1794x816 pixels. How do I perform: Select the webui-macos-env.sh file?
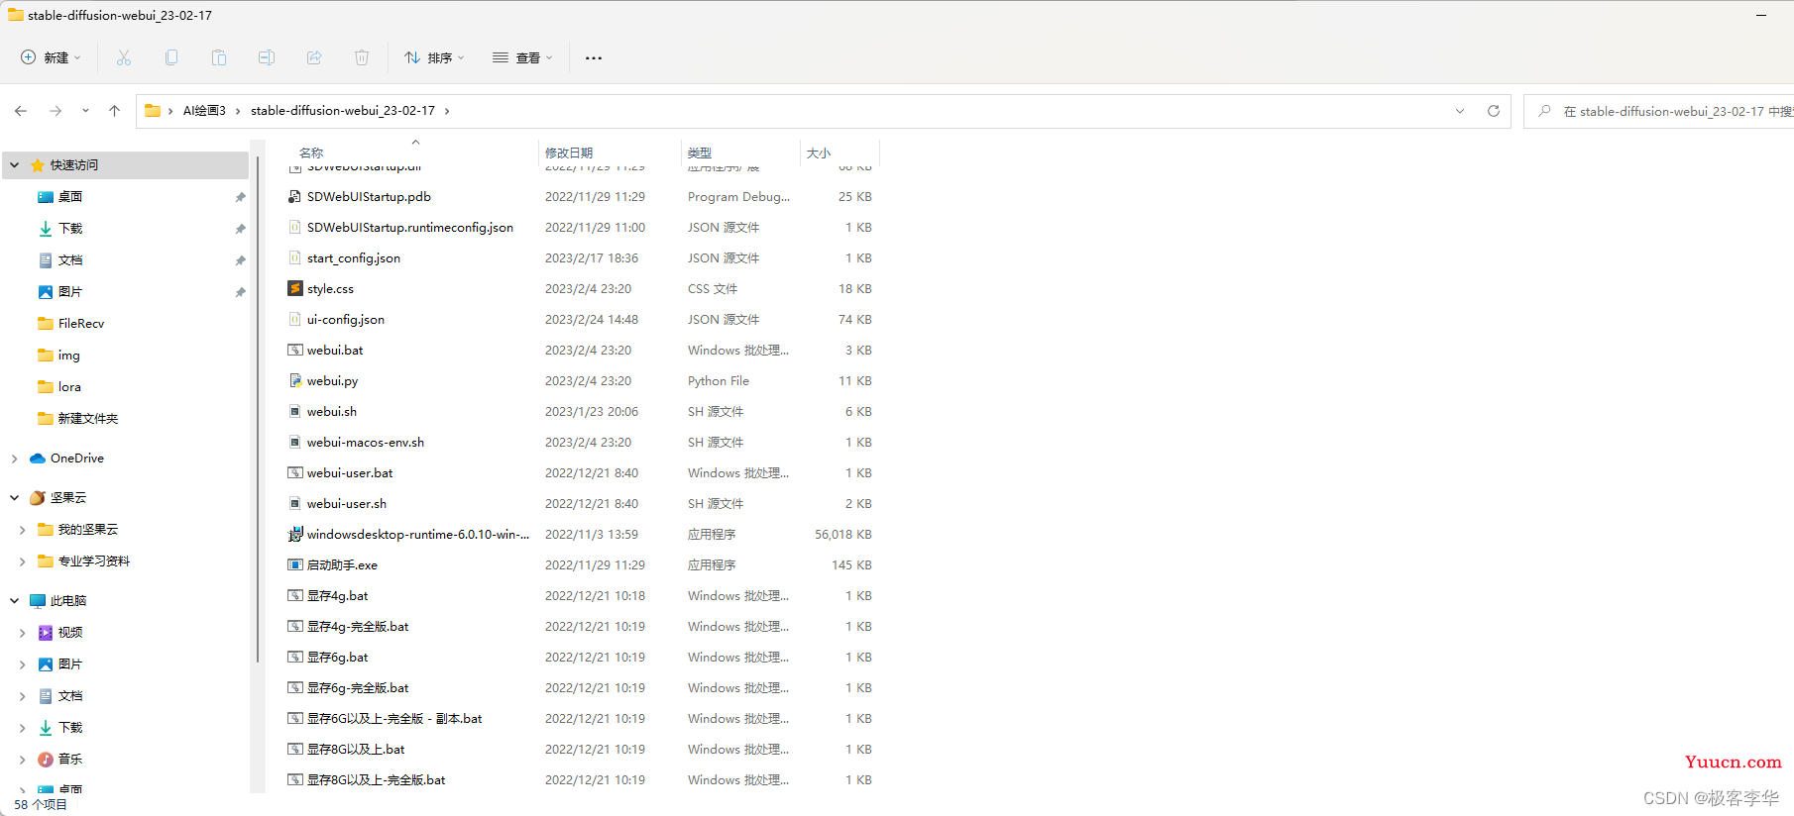366,442
